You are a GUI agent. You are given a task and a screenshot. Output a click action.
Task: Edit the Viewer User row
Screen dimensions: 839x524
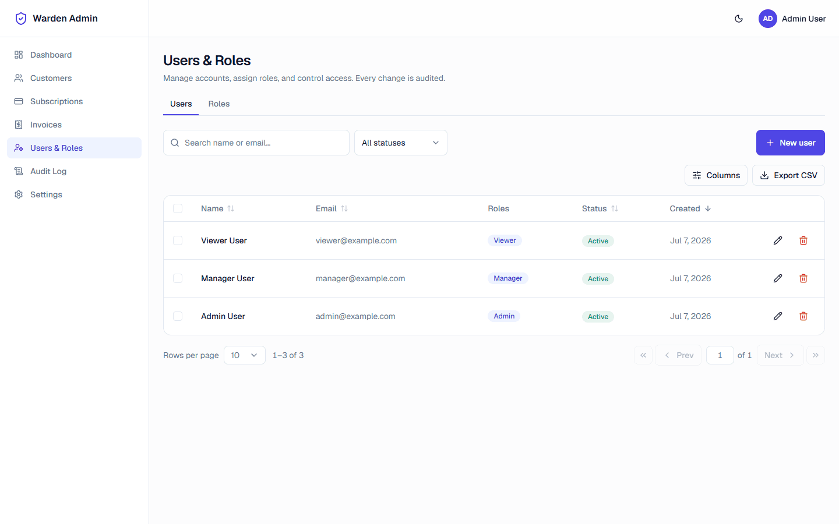click(x=778, y=240)
